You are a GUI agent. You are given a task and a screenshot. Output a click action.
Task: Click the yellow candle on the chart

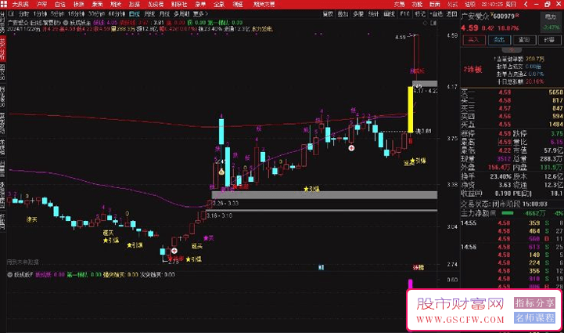tap(410, 110)
